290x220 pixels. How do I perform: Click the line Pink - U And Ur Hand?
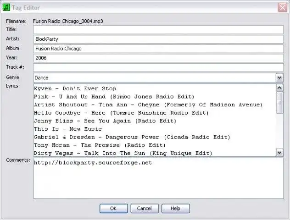(114, 97)
